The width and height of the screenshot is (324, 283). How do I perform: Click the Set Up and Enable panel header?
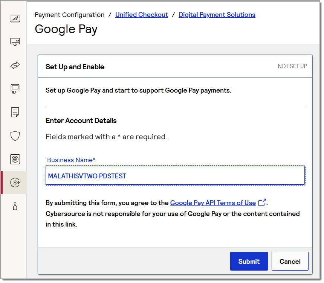[75, 67]
